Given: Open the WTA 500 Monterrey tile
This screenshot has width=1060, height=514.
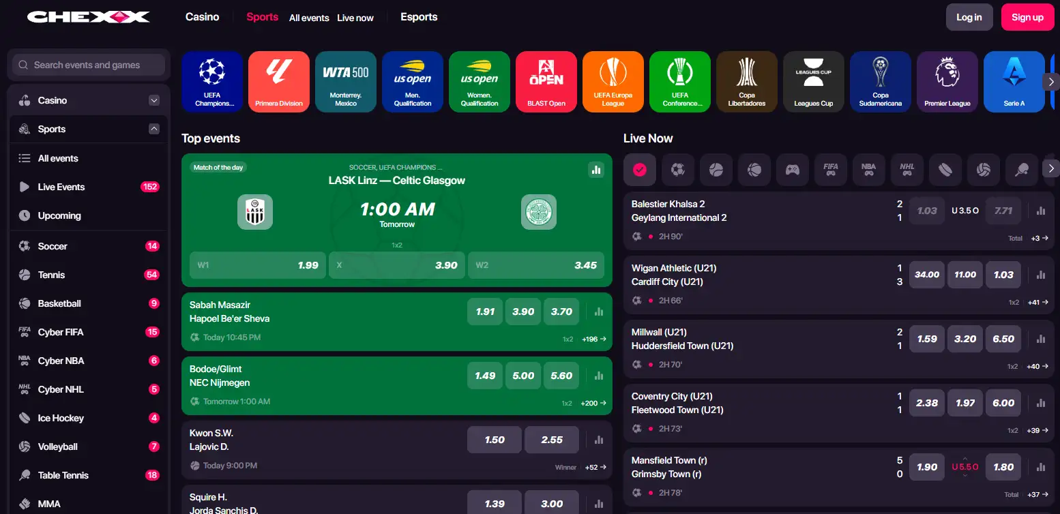Looking at the screenshot, I should tap(346, 82).
